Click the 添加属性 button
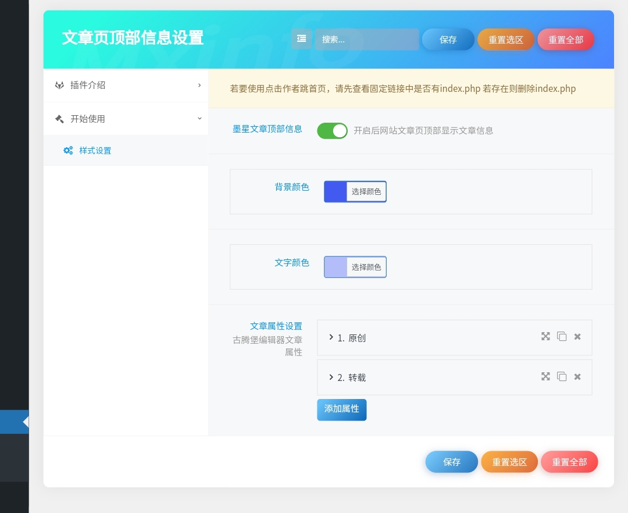The image size is (628, 513). (x=341, y=409)
